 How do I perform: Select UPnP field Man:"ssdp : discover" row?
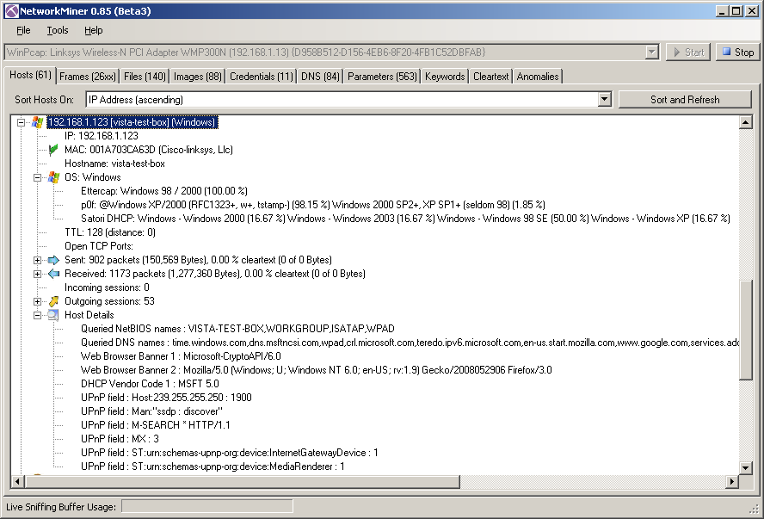[x=151, y=411]
